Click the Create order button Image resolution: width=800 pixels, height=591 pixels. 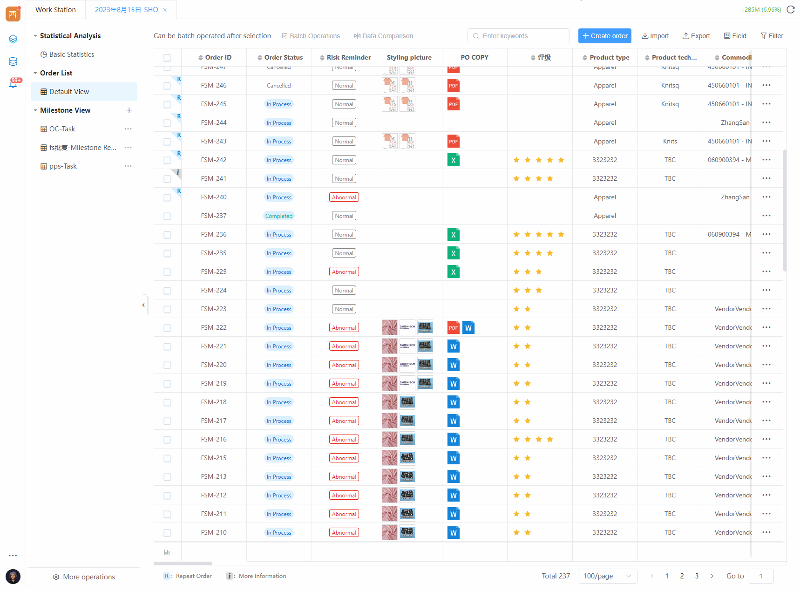pos(604,36)
